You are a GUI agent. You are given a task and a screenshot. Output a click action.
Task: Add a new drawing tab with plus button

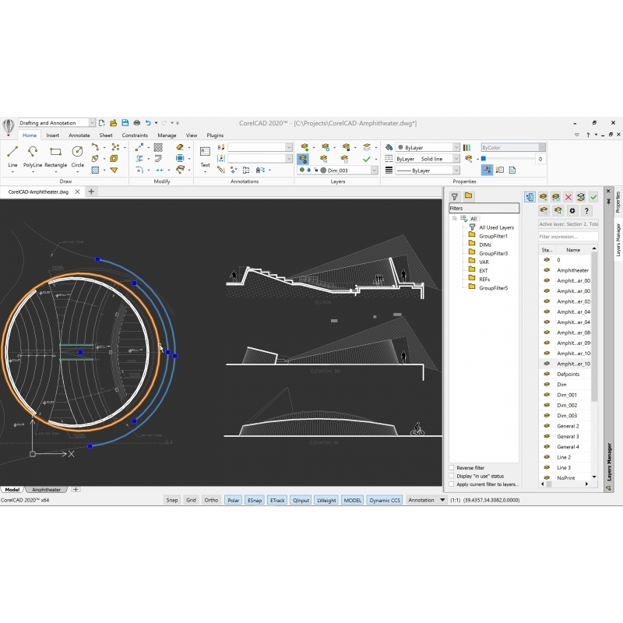click(x=91, y=192)
